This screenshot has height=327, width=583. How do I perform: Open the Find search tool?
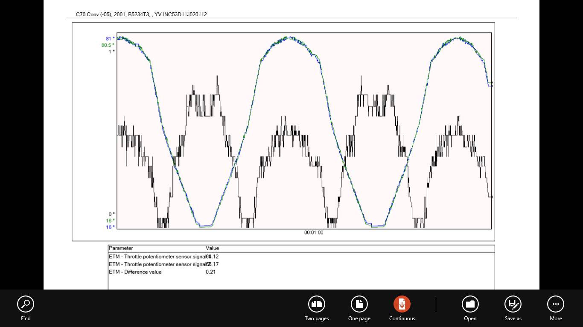tap(26, 304)
